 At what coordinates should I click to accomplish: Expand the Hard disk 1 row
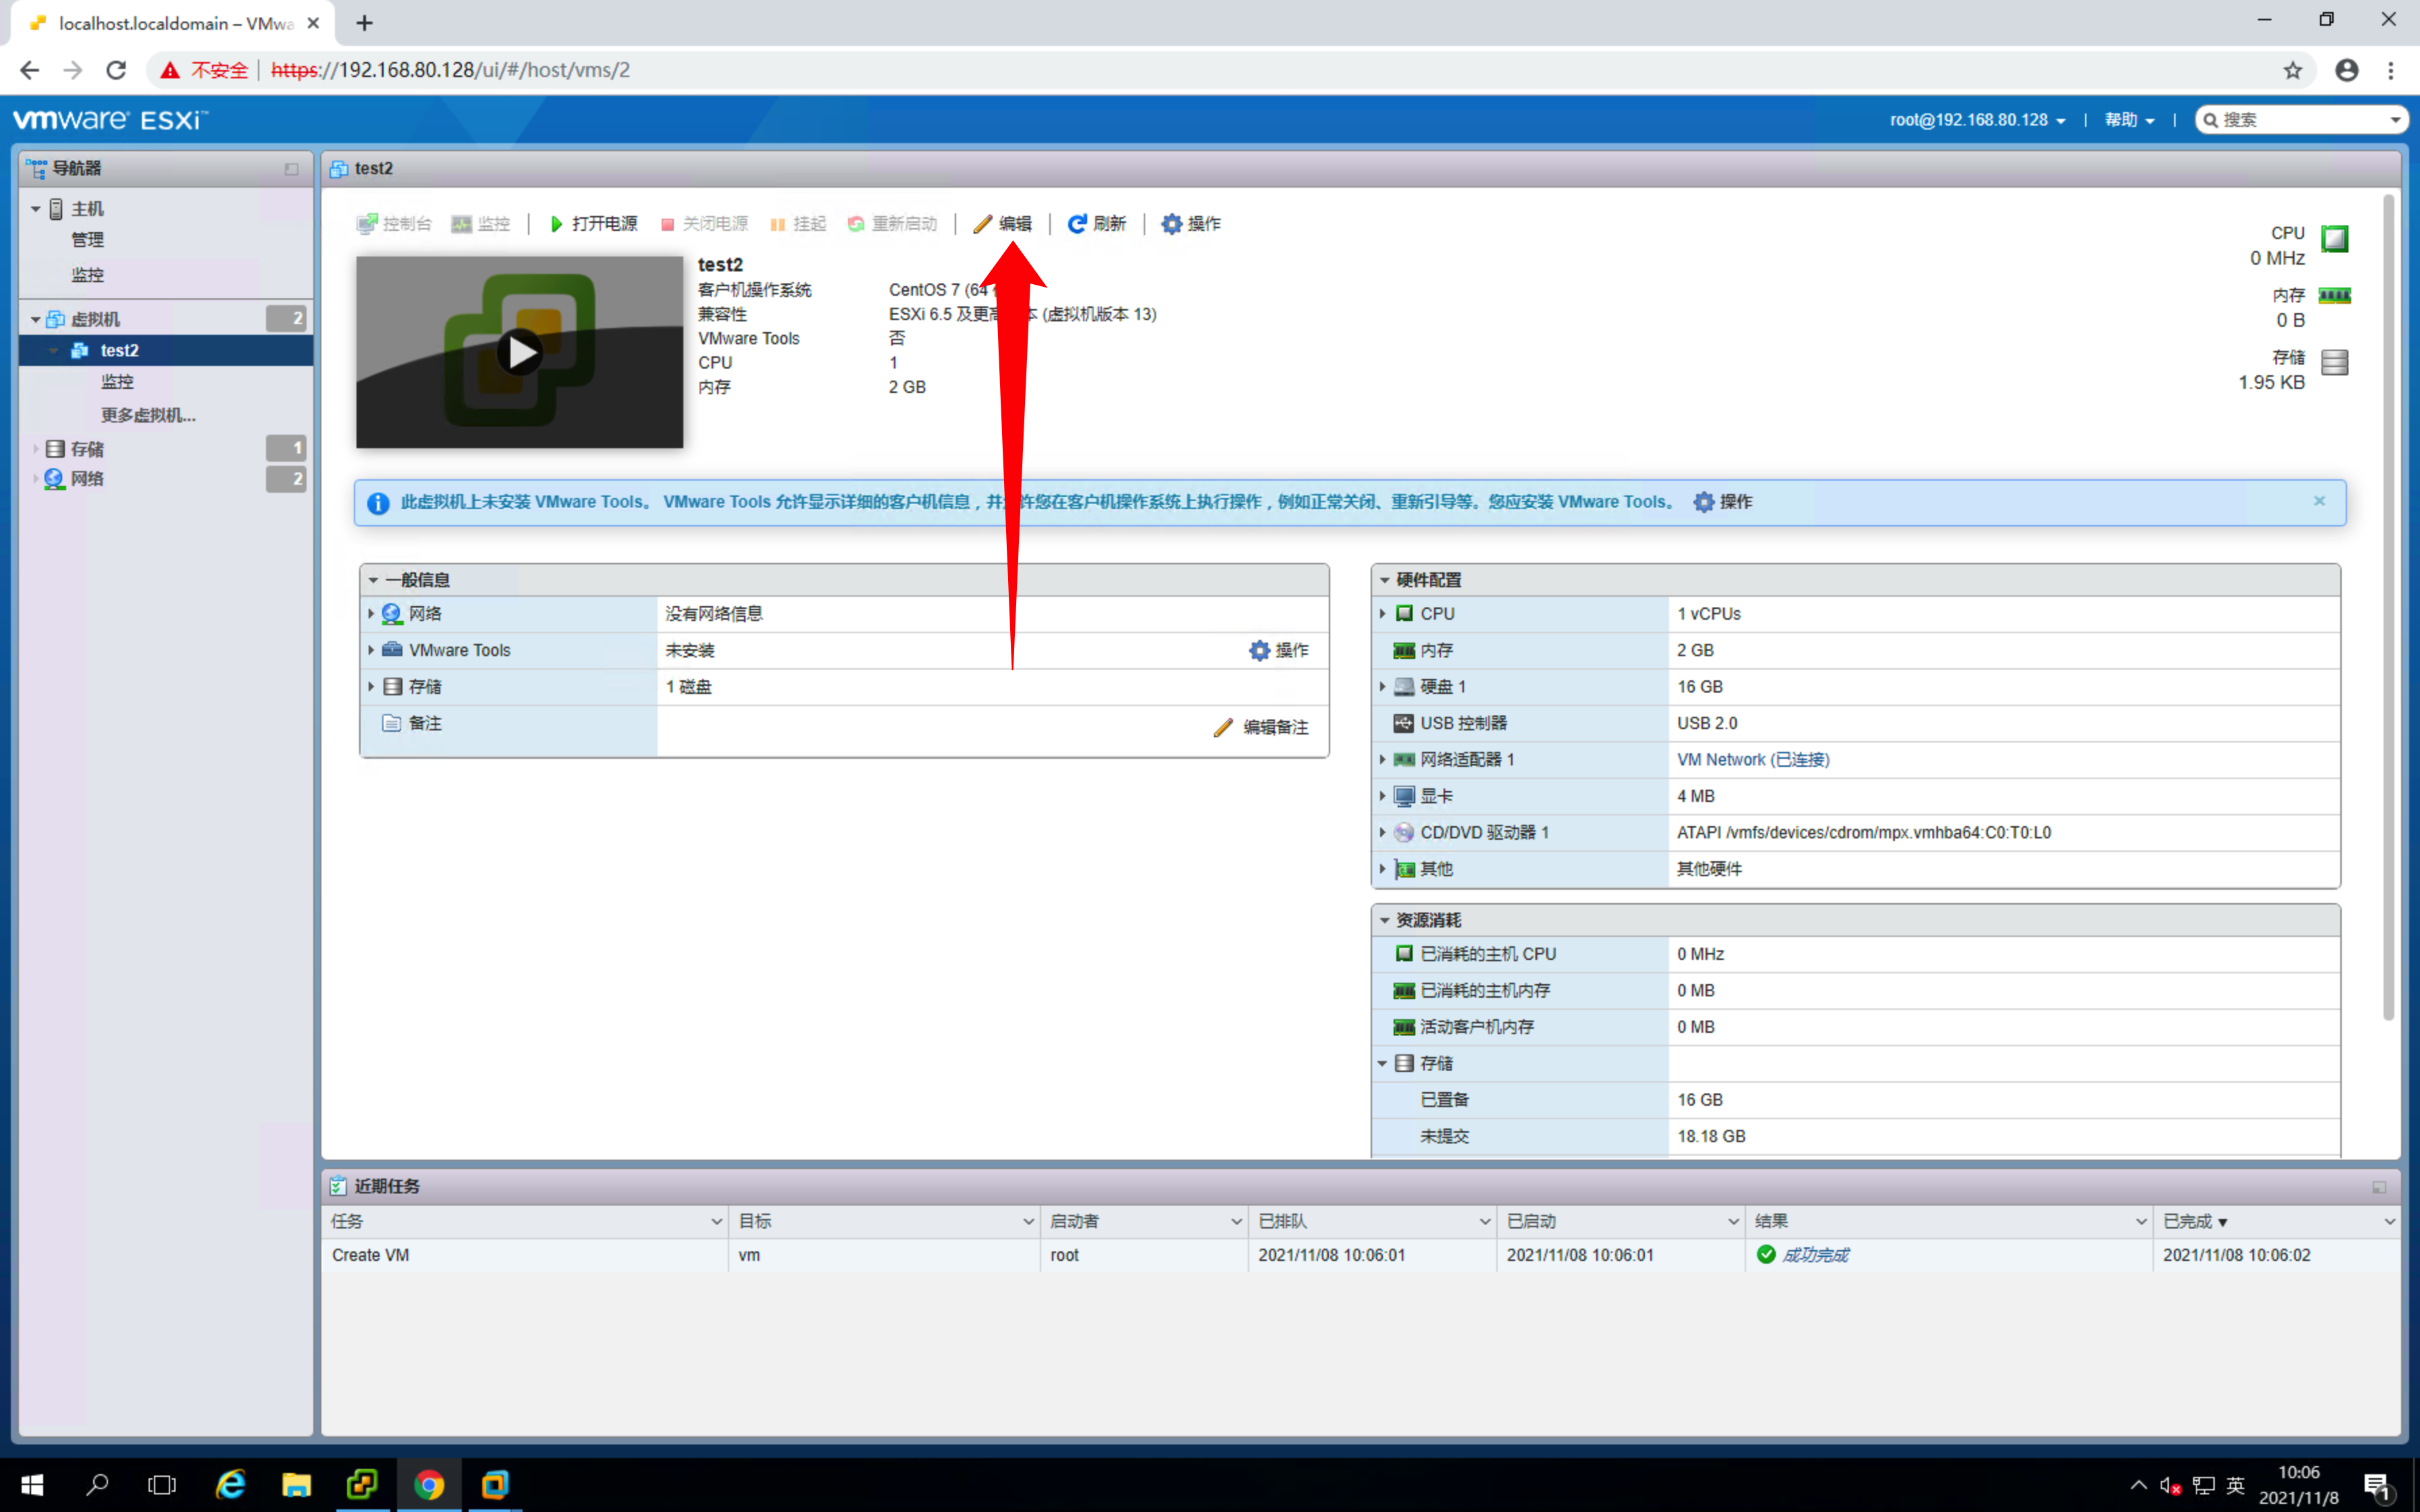[1383, 687]
